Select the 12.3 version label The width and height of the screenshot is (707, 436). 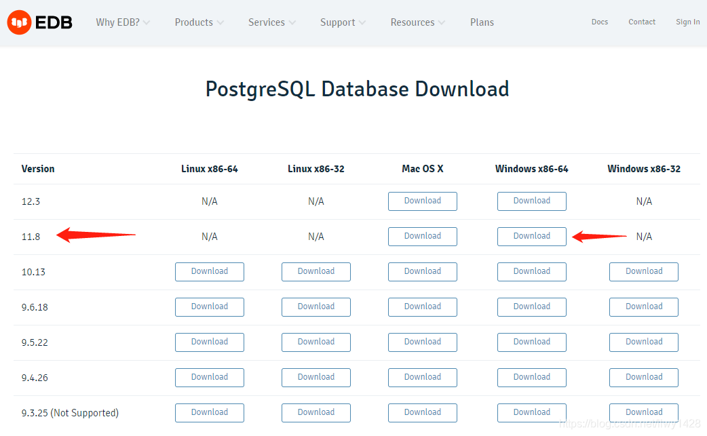[x=31, y=201]
